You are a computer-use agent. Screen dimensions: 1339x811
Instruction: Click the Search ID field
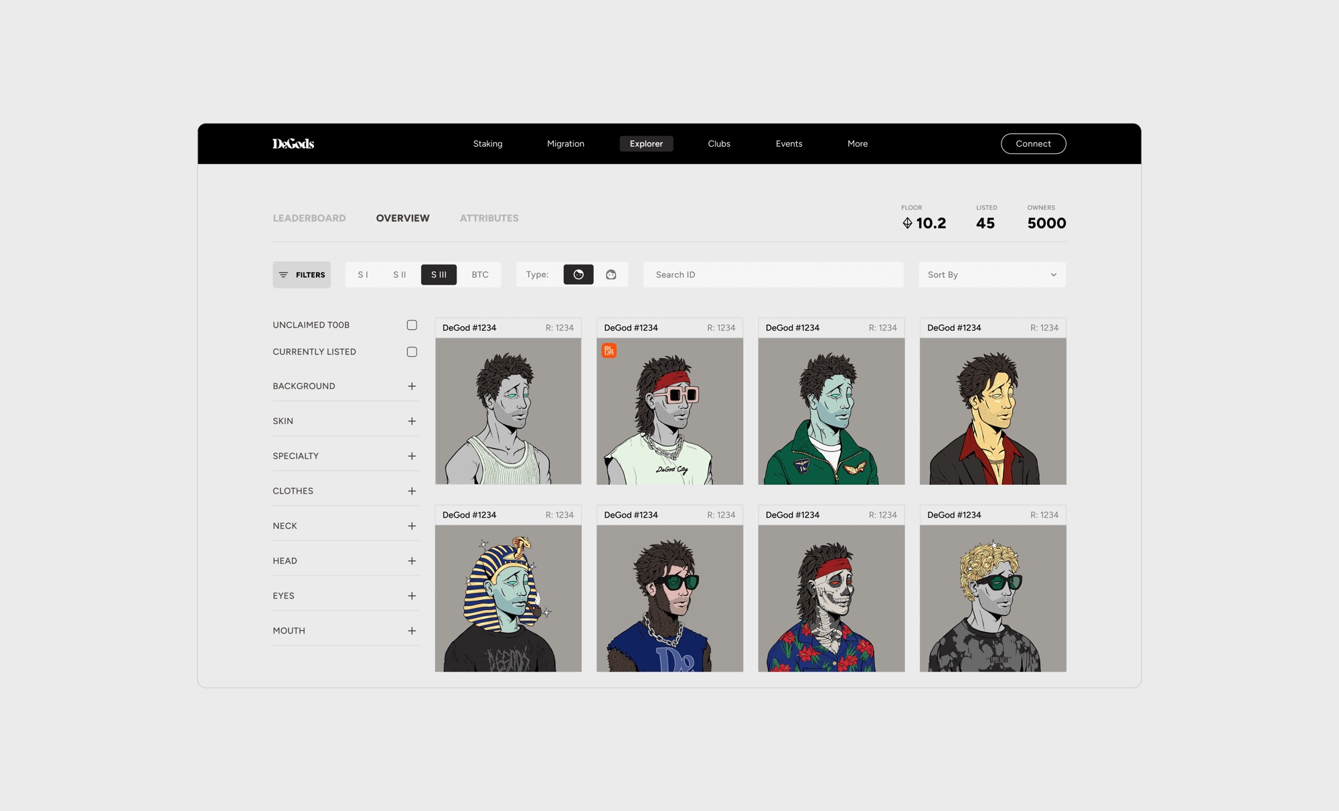click(x=773, y=275)
